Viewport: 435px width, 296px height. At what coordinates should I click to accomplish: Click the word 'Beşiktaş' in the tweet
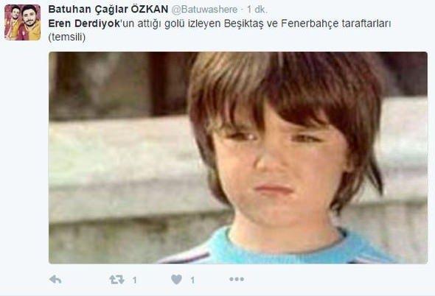coord(244,24)
